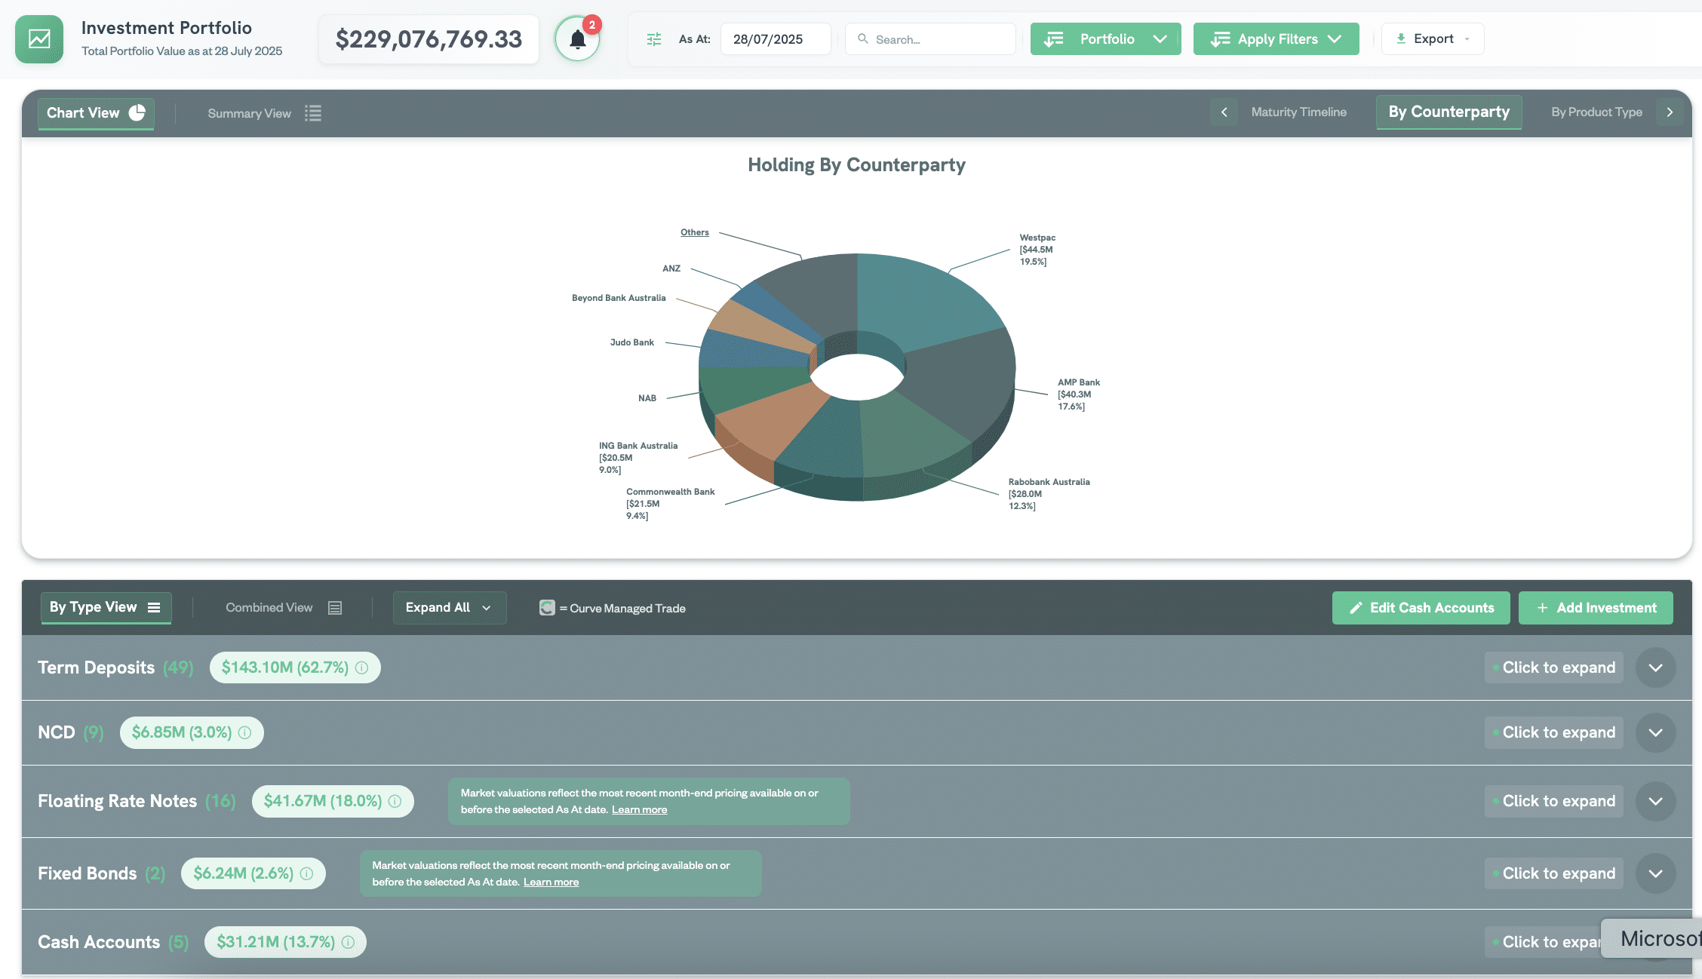Click the Investment Portfolio chart logo icon
Screen dimensions: 1702x979
pyautogui.click(x=39, y=39)
